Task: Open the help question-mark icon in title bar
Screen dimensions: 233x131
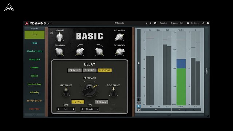Action: [x=208, y=23]
